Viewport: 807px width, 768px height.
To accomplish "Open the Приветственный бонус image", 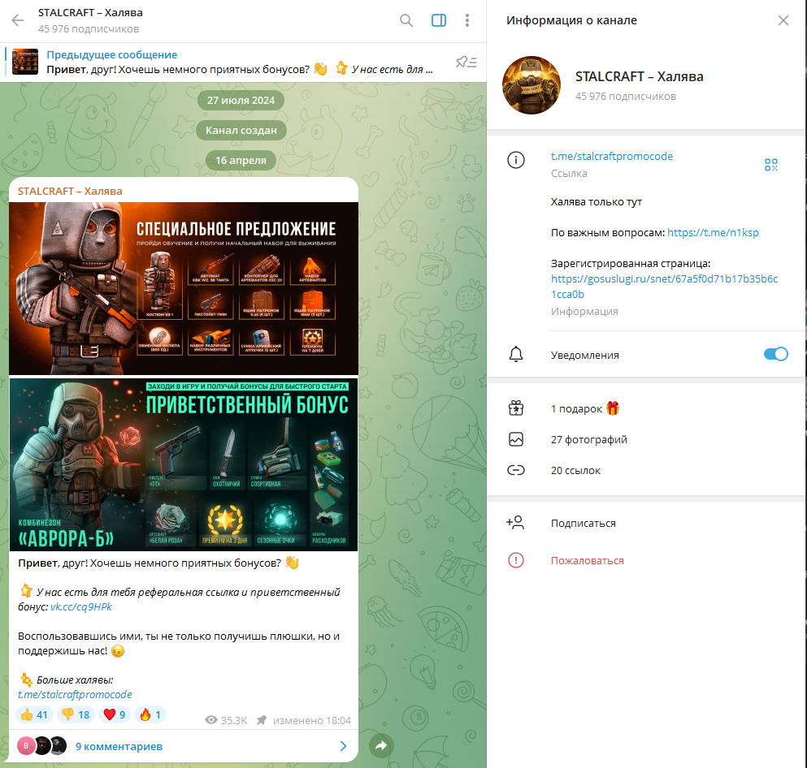I will 183,464.
